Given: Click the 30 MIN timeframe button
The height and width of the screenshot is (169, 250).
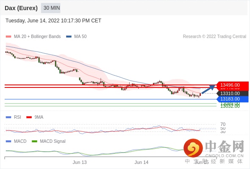Looking at the screenshot, I should click(51, 8).
